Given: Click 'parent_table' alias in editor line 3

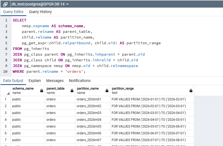Looking at the screenshot, I should coord(76,32).
